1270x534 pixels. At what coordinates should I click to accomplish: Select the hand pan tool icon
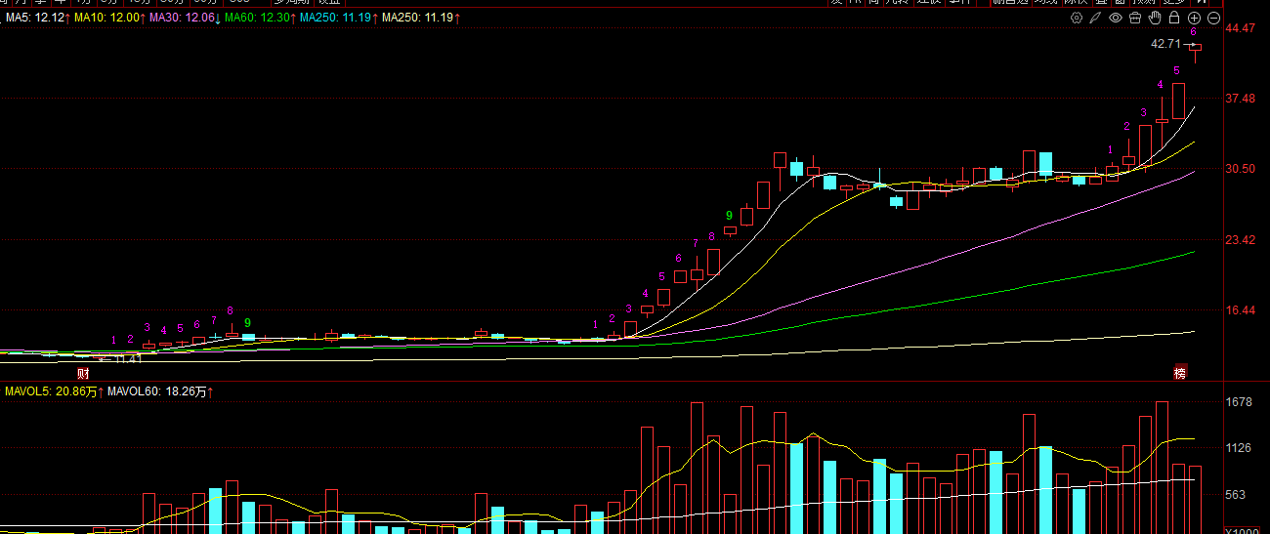(1155, 18)
